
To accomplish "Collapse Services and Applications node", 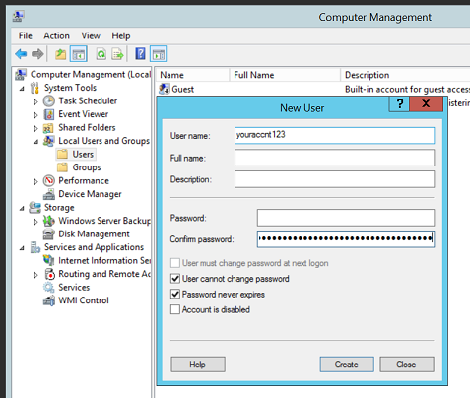I will (x=22, y=248).
